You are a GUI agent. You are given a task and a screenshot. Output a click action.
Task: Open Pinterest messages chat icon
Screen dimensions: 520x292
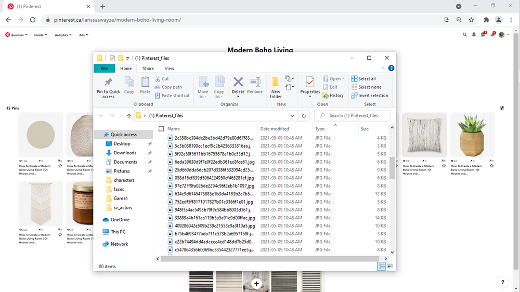(x=483, y=34)
